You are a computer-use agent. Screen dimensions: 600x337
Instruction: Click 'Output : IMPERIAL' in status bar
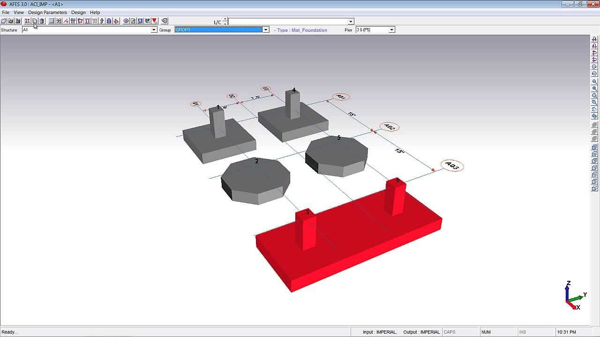point(421,332)
